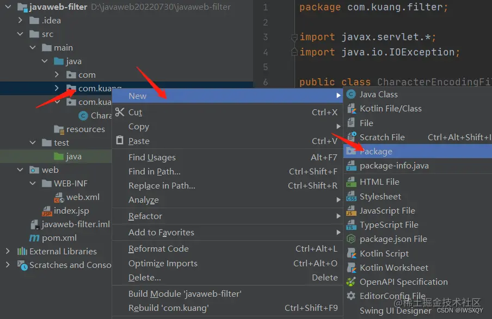The width and height of the screenshot is (492, 319).
Task: Collapse the test folder
Action: [x=33, y=142]
